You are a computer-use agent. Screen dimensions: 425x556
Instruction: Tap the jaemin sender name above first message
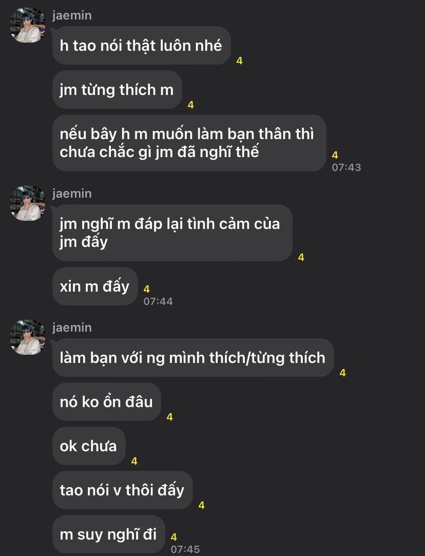tap(72, 15)
